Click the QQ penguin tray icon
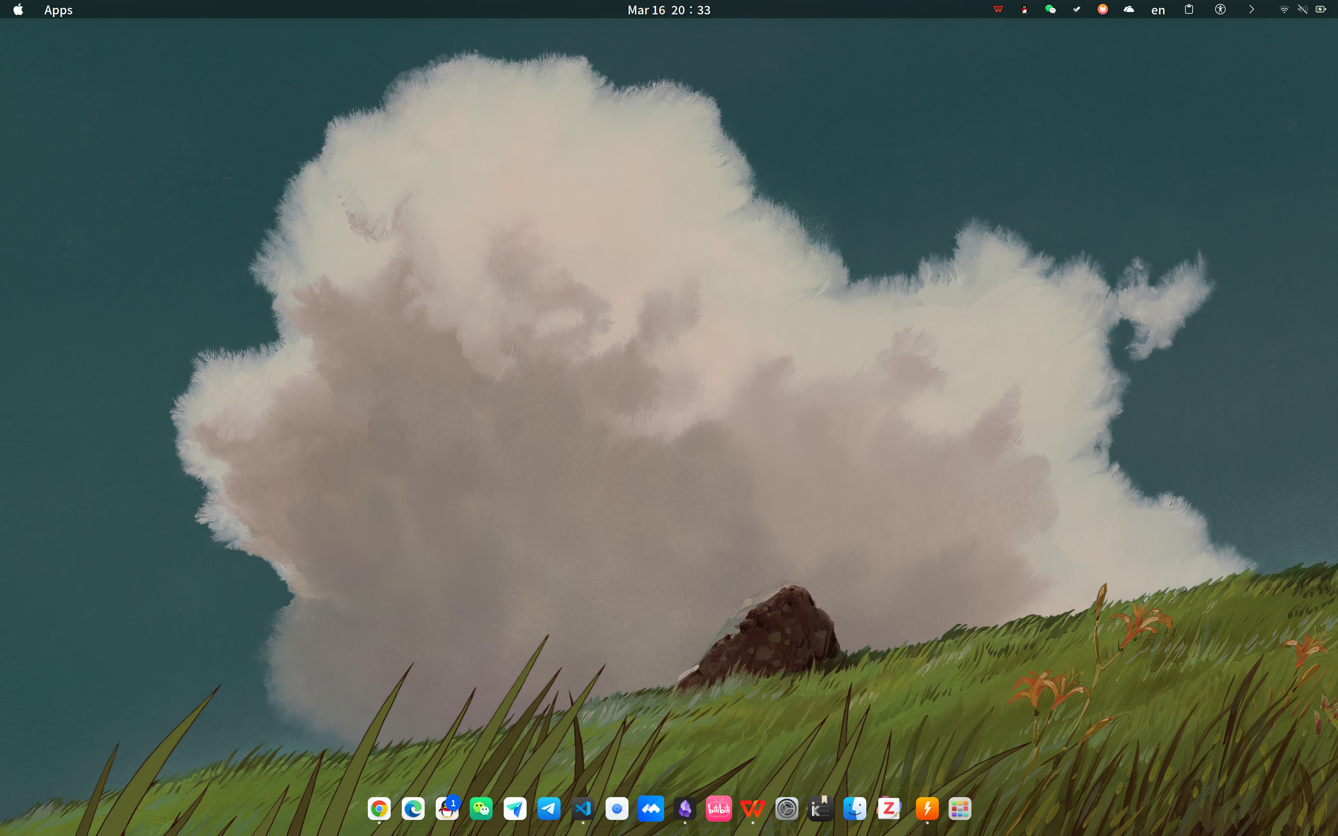 (1024, 9)
